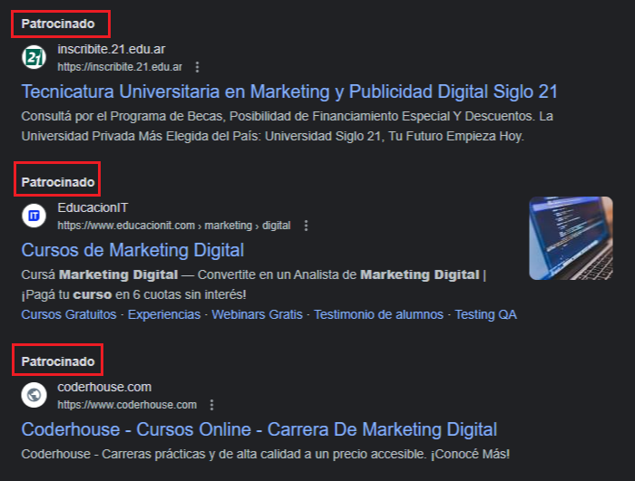
Task: Open Coderhouse Cursos Online result title
Action: (259, 429)
